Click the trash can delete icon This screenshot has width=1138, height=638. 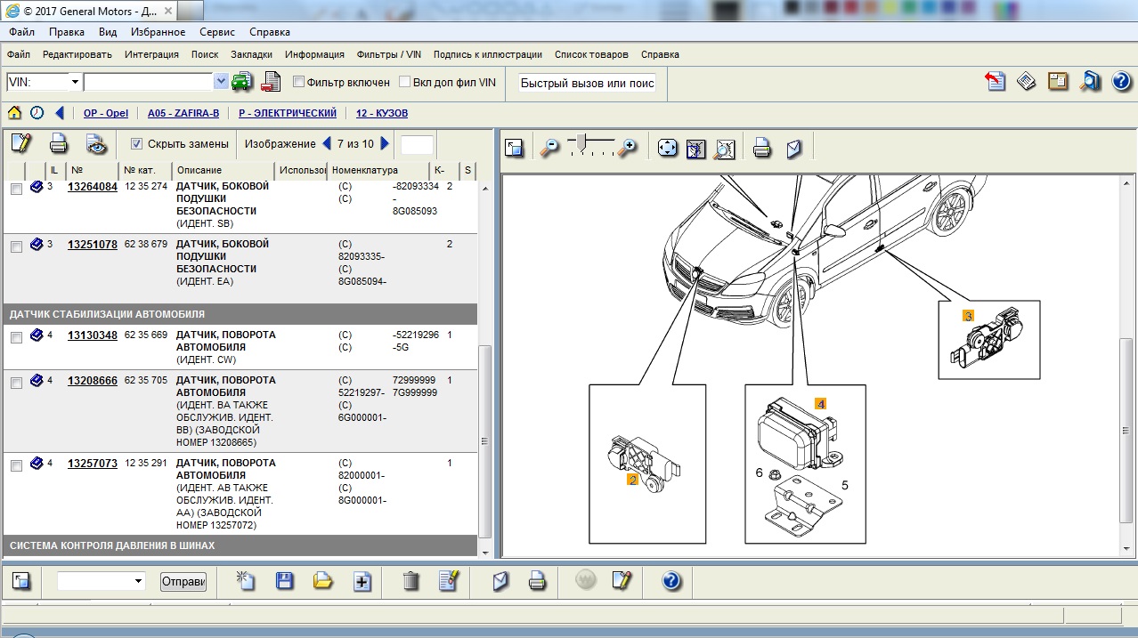point(410,581)
